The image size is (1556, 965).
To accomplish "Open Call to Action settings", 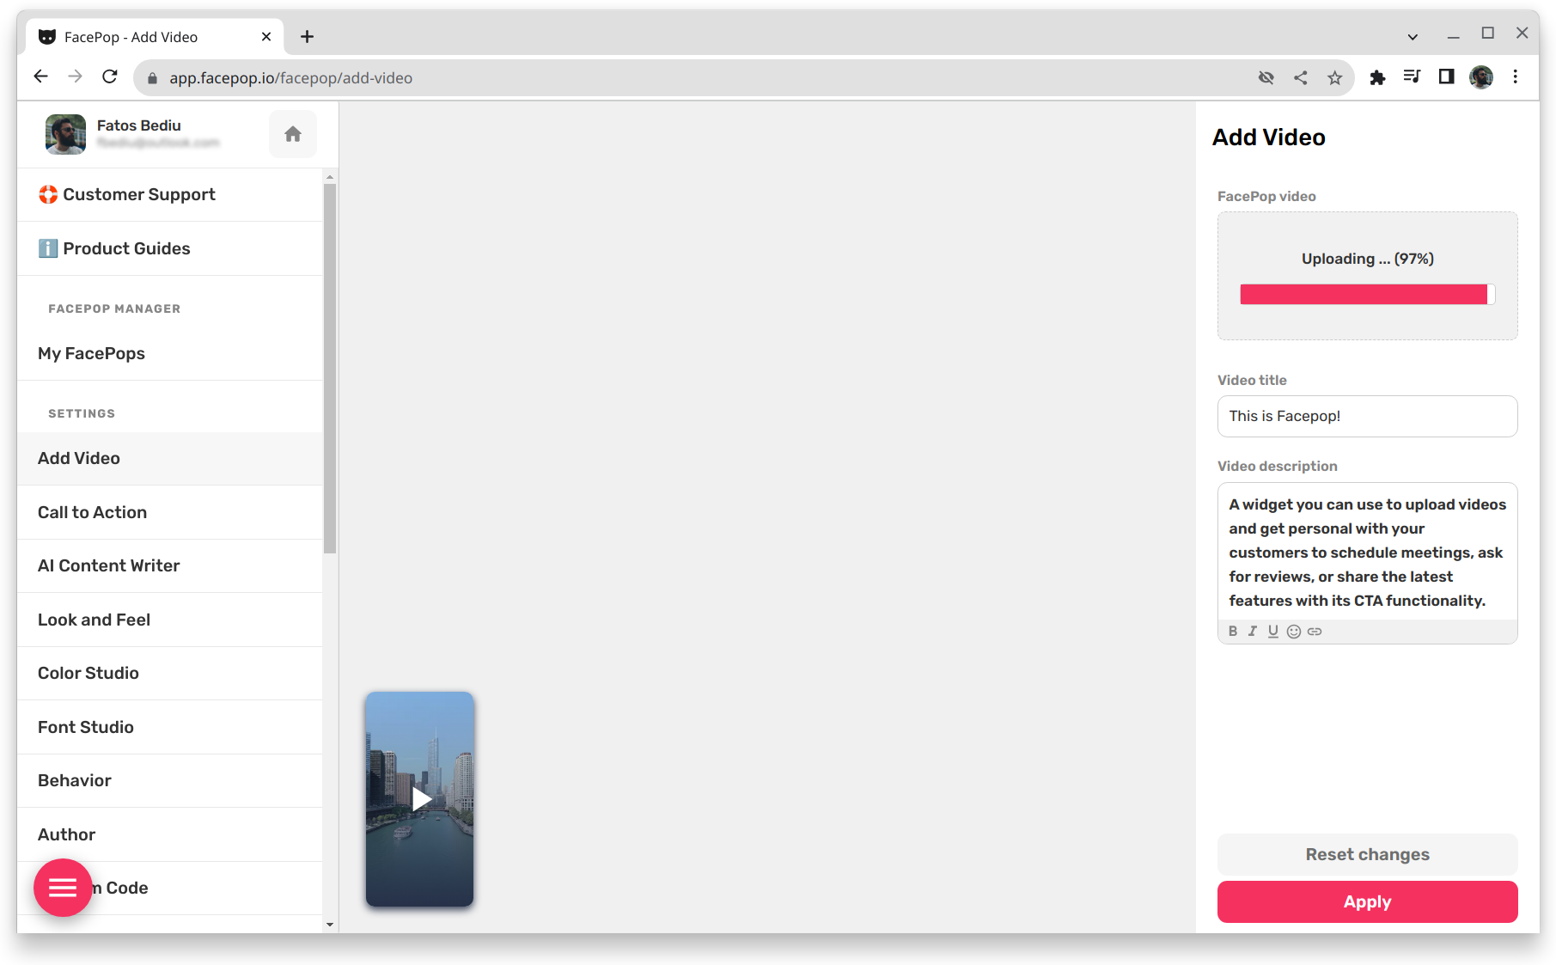I will click(x=170, y=513).
